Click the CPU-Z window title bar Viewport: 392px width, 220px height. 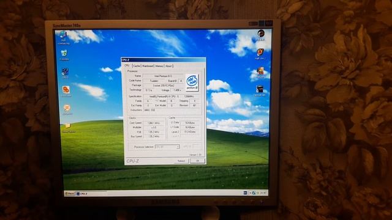tap(164, 60)
